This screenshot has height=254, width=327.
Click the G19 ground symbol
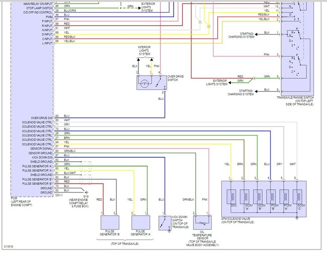pyautogui.click(x=87, y=192)
